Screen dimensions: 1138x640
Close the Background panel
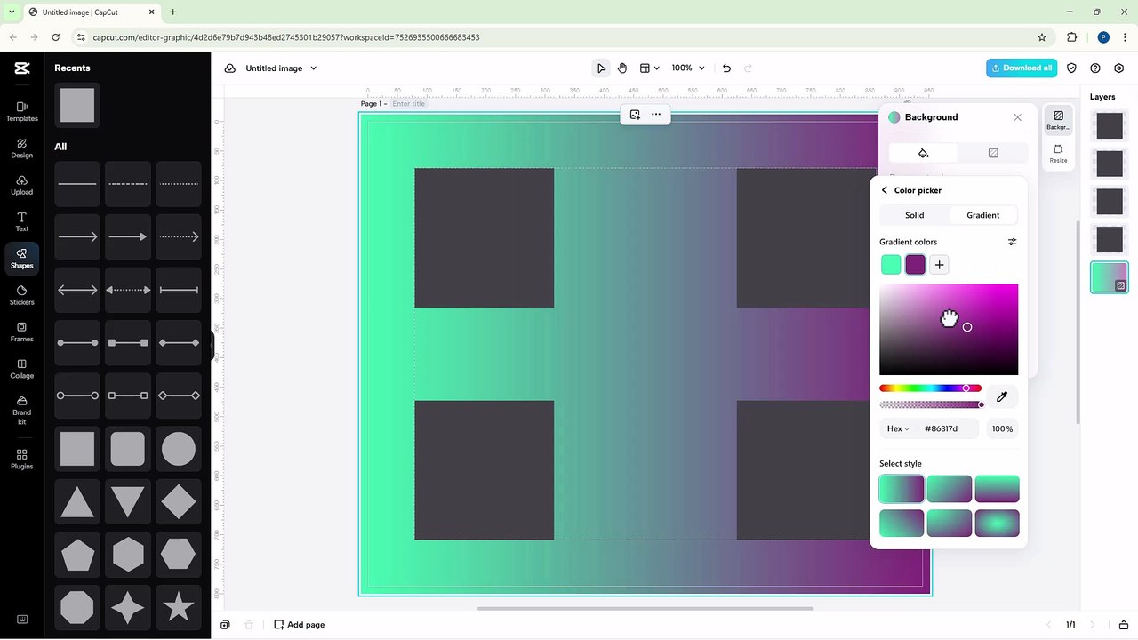pos(1017,117)
